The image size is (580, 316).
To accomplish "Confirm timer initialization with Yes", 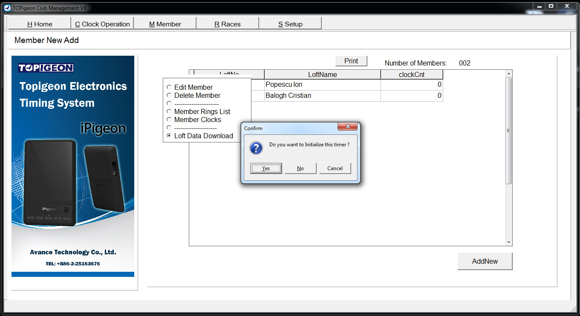I will pos(266,168).
